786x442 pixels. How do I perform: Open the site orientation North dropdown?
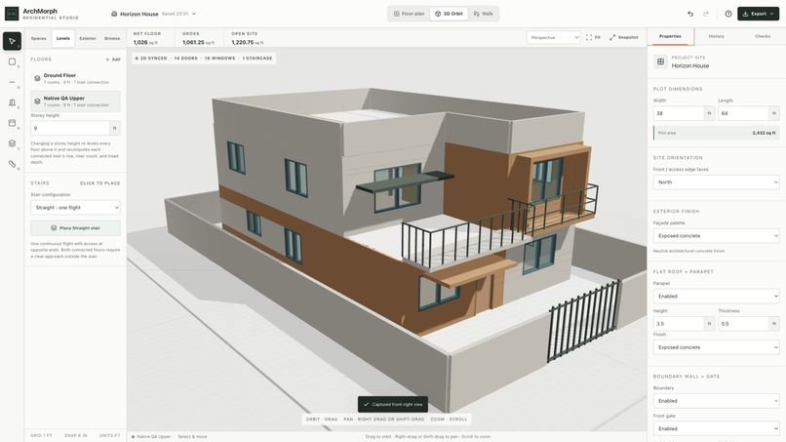[x=717, y=182]
